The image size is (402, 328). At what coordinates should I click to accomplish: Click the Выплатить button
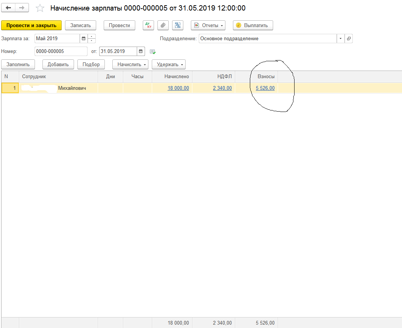[253, 25]
